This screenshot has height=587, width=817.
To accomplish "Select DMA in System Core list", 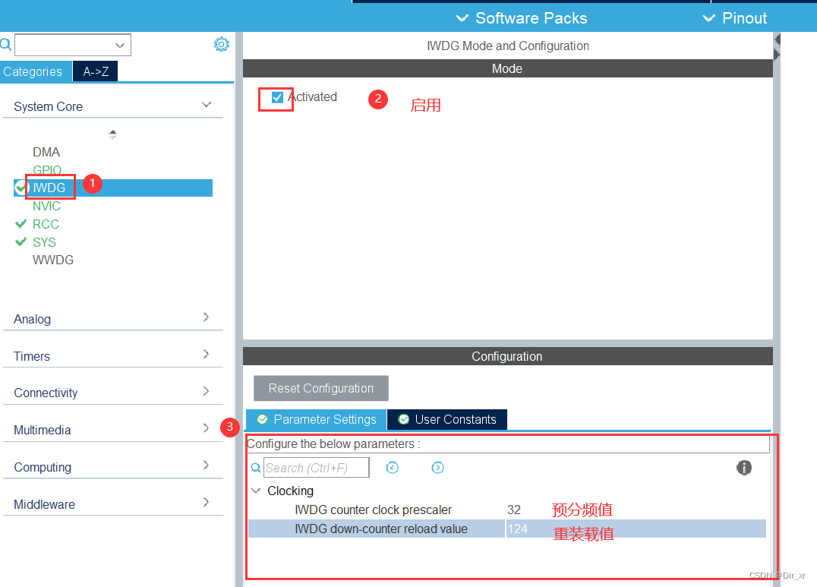I will pos(46,152).
